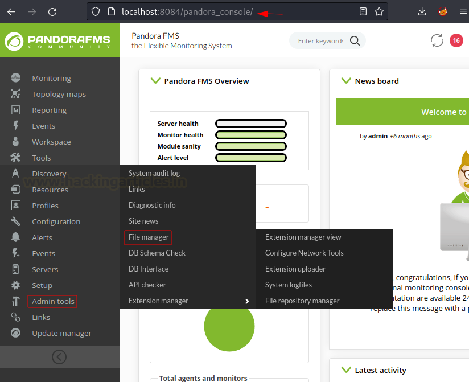Click the Server health status bar
Screen dimensions: 469x382
pos(250,123)
